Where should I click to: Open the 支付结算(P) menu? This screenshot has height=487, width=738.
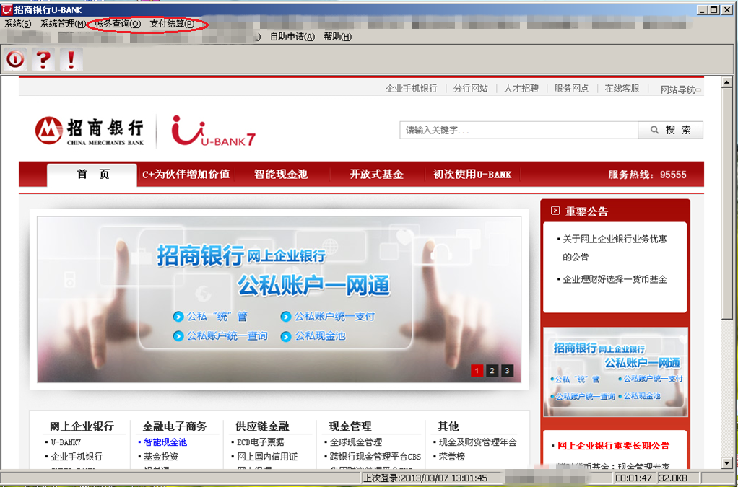point(173,24)
